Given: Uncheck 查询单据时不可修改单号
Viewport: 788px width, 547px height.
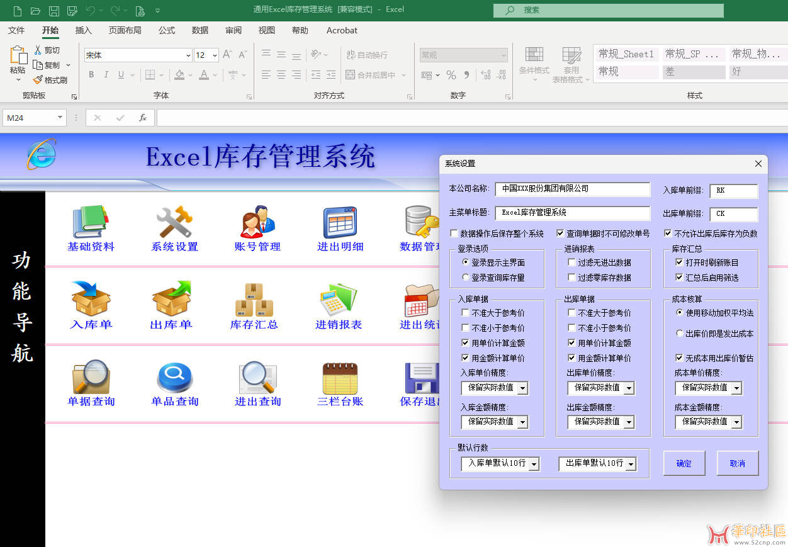Looking at the screenshot, I should pyautogui.click(x=561, y=234).
